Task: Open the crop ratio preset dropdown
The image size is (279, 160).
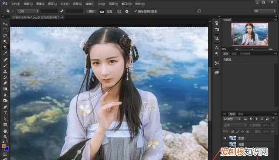Action: tap(28, 11)
